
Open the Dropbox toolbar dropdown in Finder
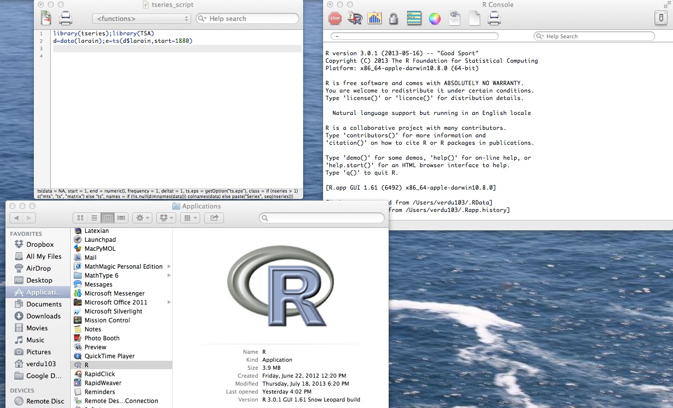166,218
